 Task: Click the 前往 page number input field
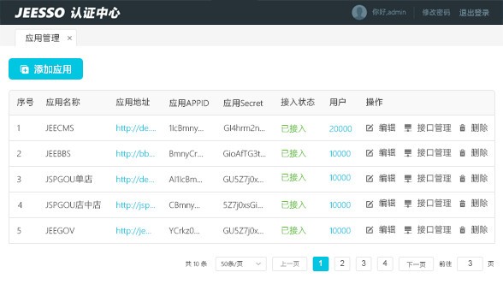[x=470, y=264]
